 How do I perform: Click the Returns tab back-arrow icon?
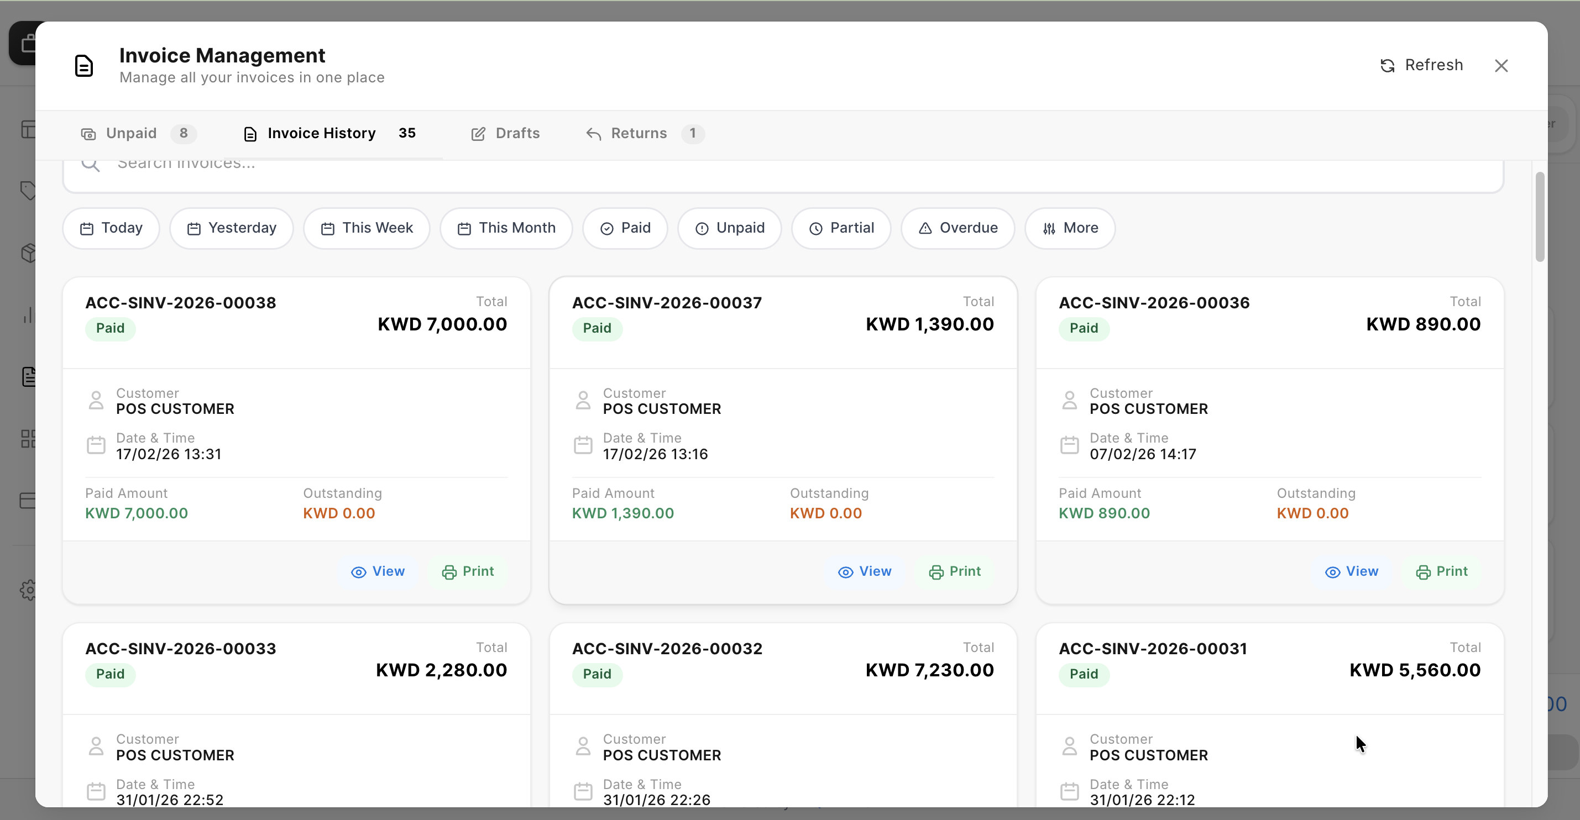coord(593,134)
